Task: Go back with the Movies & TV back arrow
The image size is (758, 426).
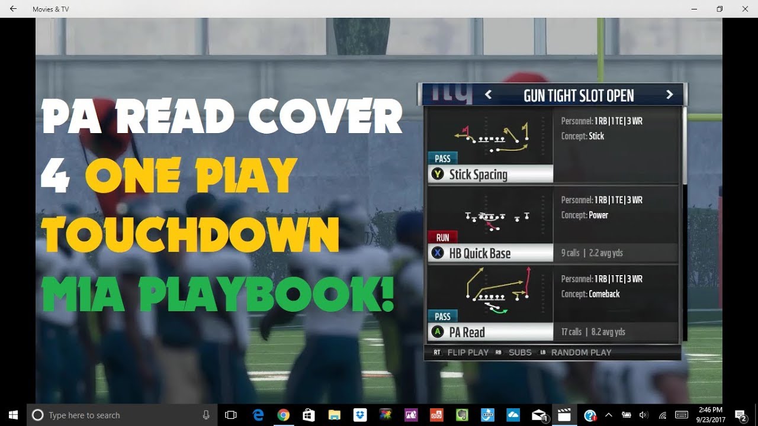Action: 13,9
